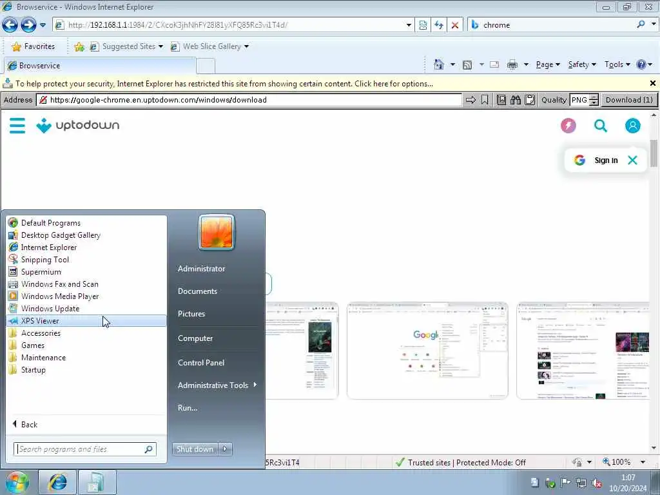Click the uptodown search icon
This screenshot has width=660, height=495.
point(601,126)
